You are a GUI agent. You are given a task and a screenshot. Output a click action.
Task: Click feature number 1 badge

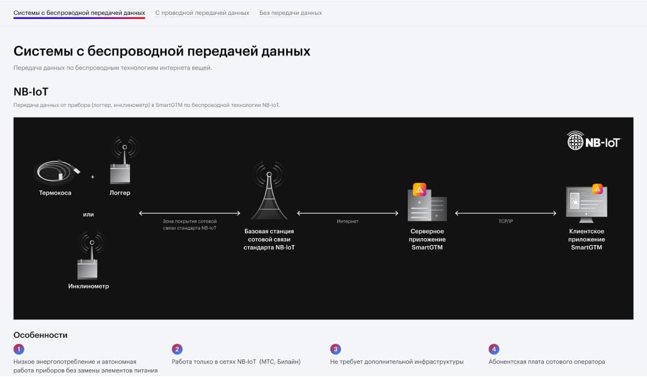point(18,349)
